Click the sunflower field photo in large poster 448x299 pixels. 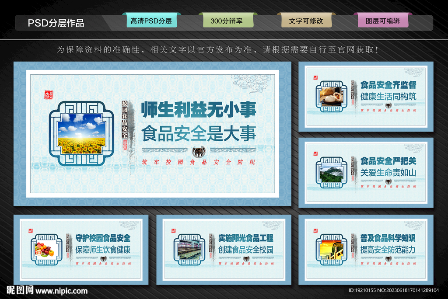(82, 134)
